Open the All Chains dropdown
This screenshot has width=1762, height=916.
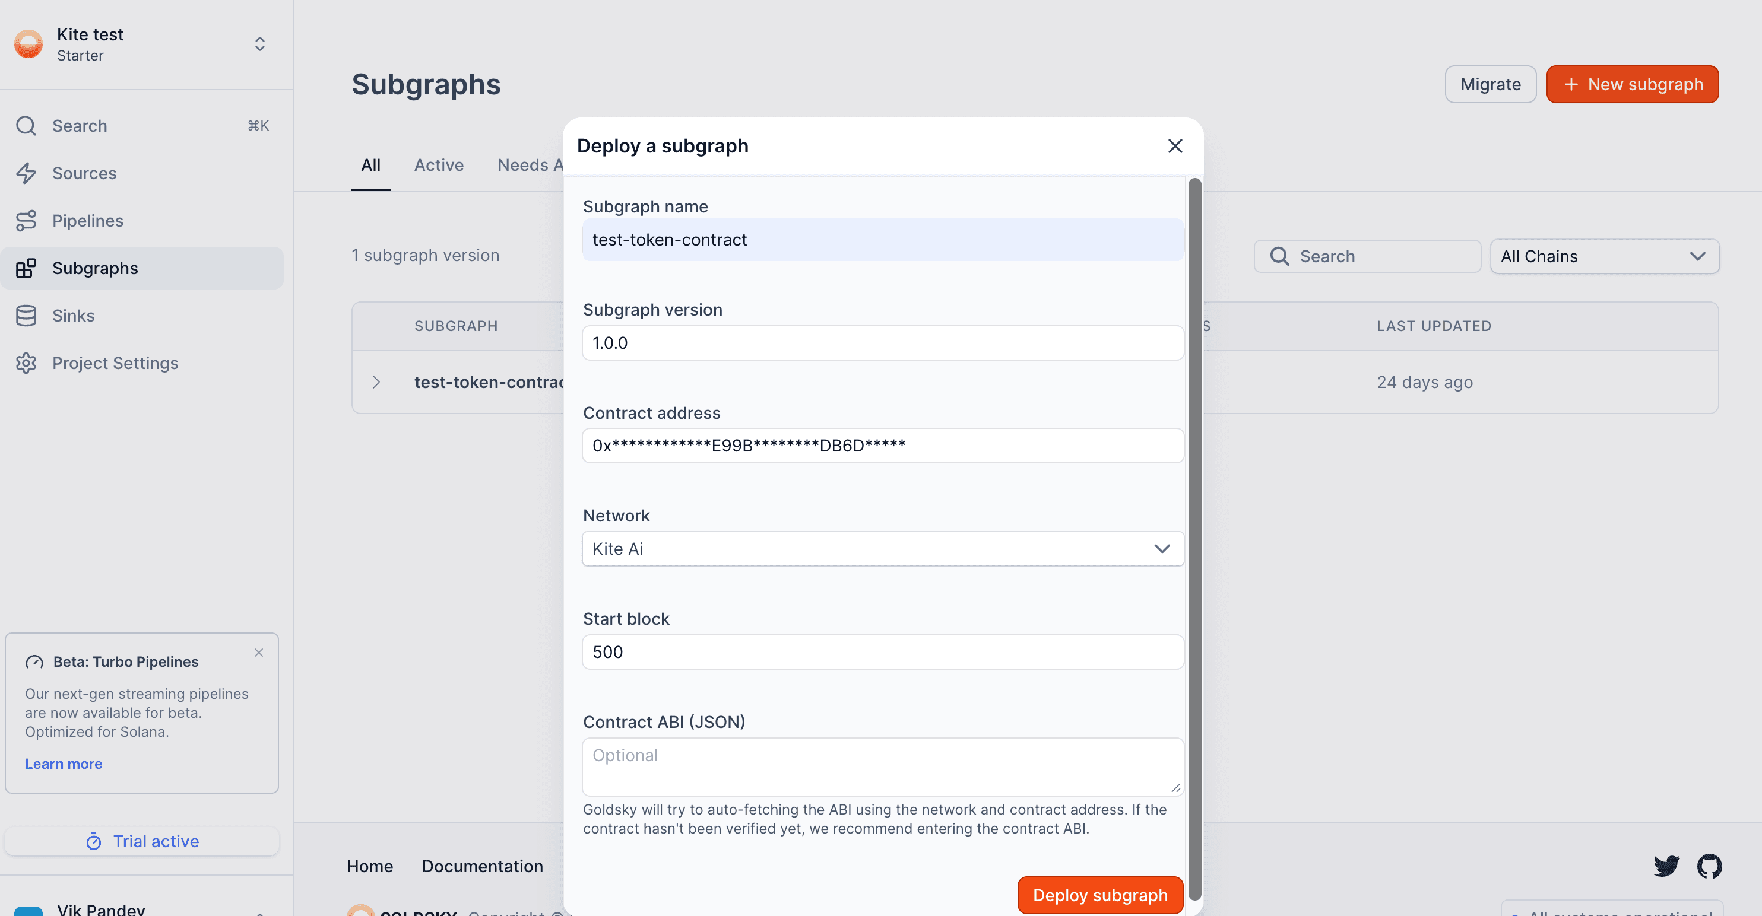1604,256
